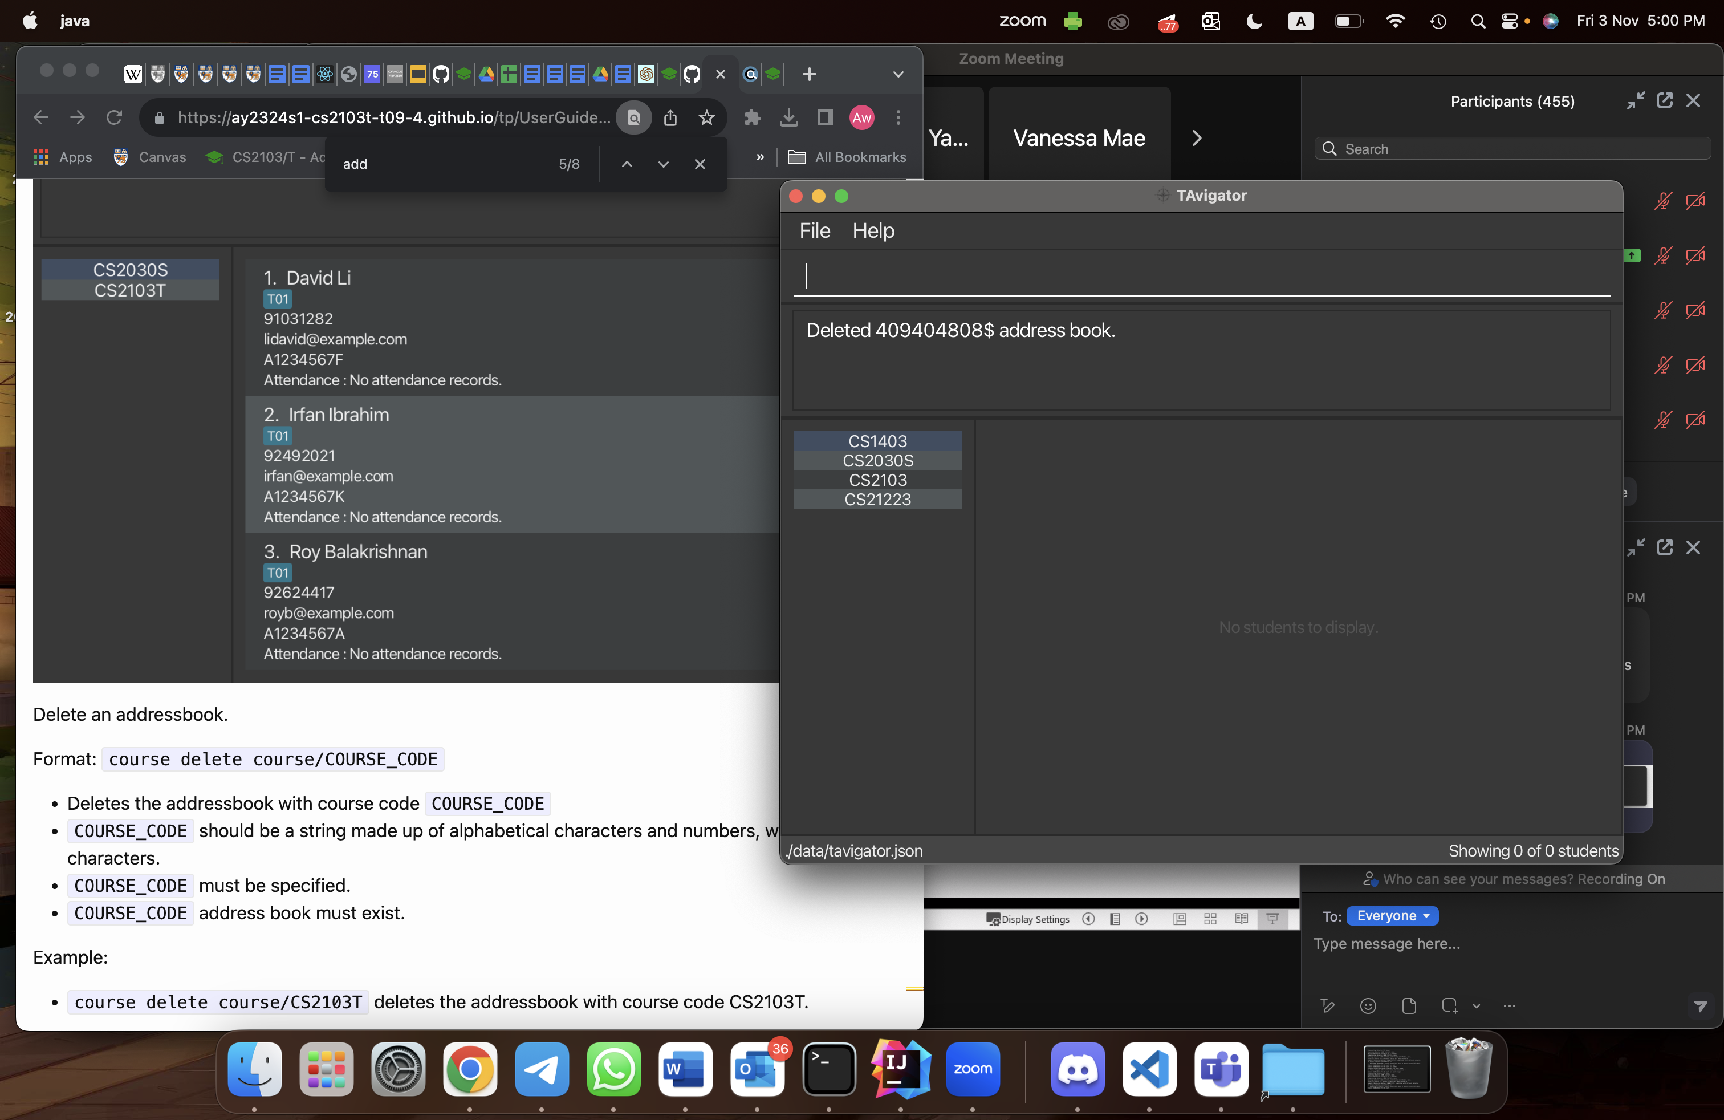This screenshot has height=1120, width=1724.
Task: Expand the Chrome tab search chevron
Action: click(897, 74)
